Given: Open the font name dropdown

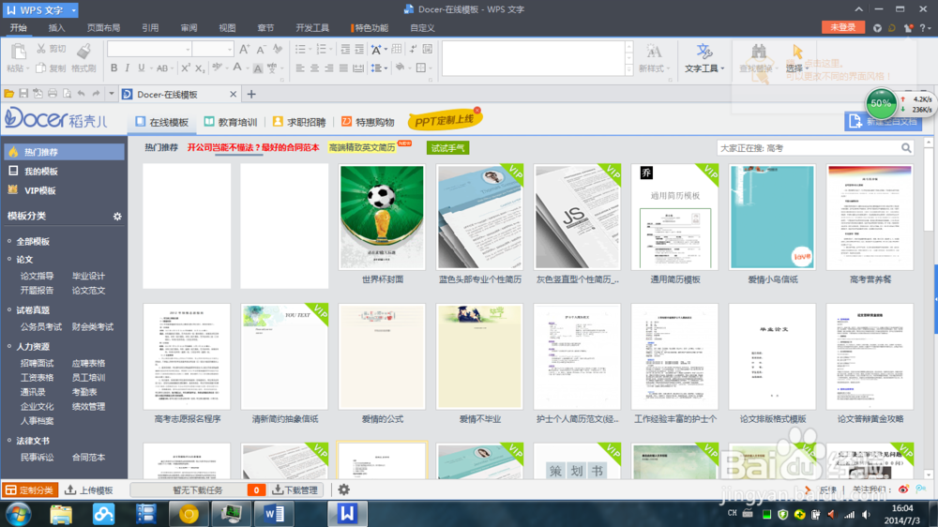Looking at the screenshot, I should click(188, 50).
